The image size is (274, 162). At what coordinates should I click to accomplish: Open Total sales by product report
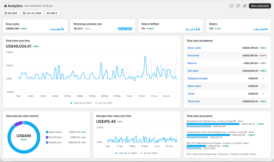click(200, 116)
